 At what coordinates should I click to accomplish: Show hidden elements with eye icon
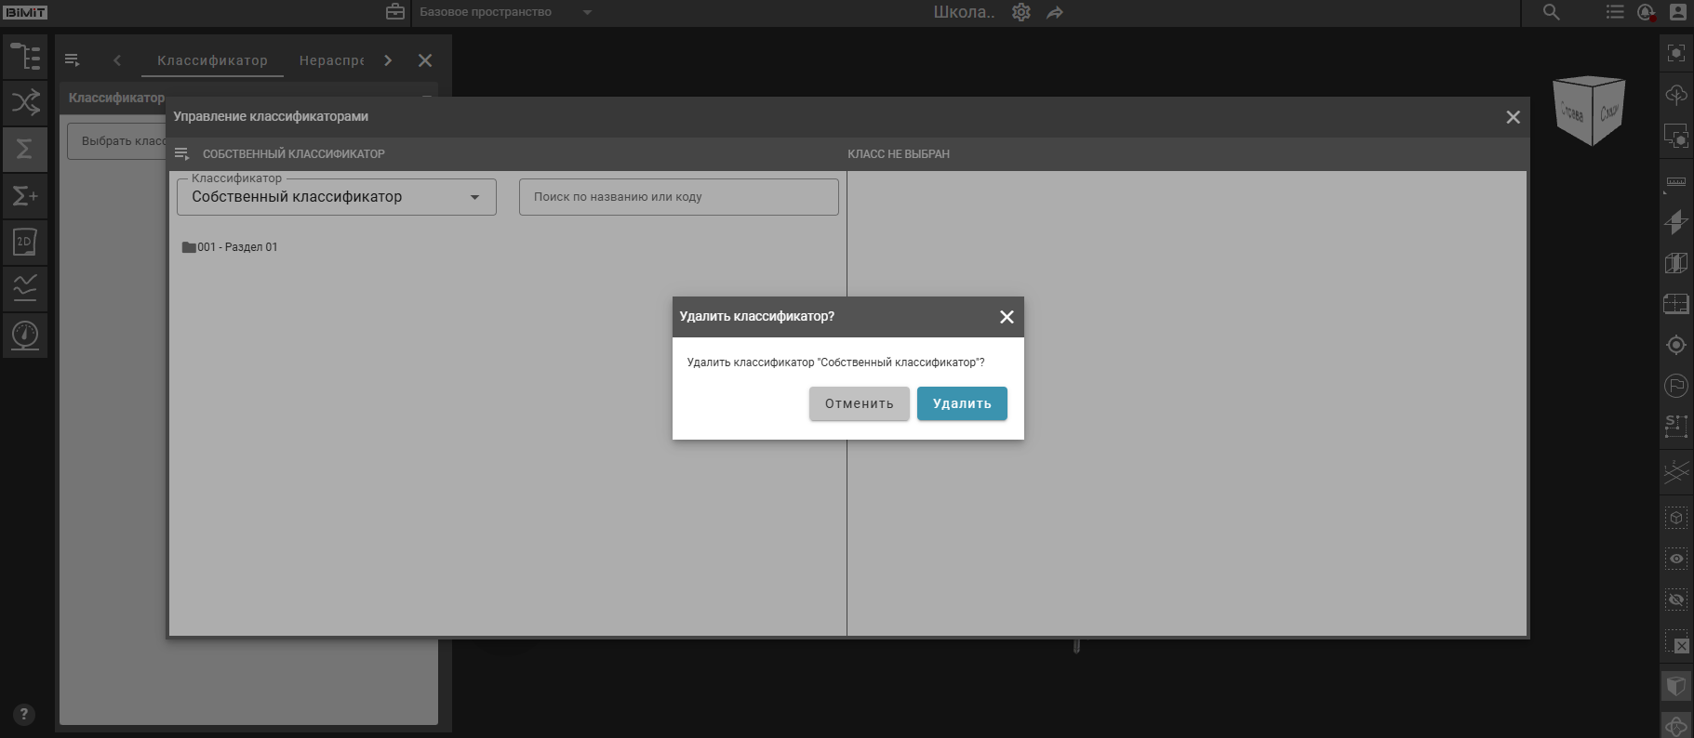pyautogui.click(x=1675, y=559)
